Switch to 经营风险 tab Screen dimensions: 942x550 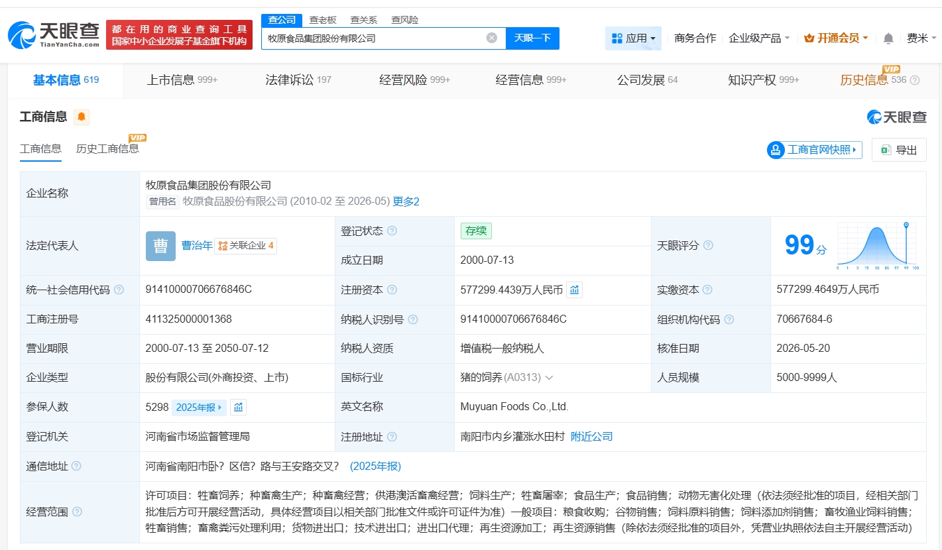coord(414,80)
